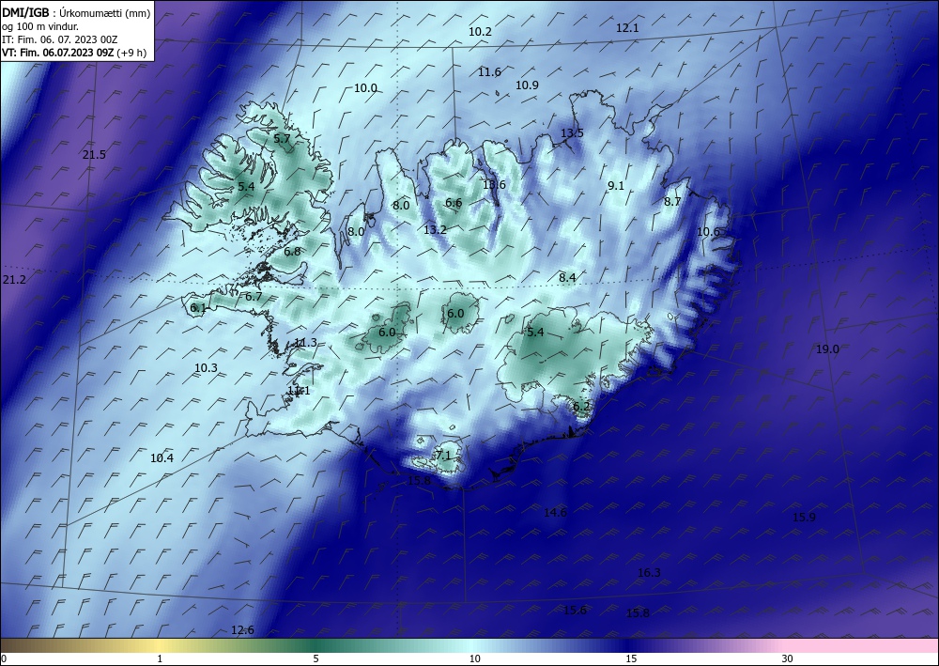Select the 5.4 value in the Westfjords
Screen dimensions: 939x666
coord(246,186)
